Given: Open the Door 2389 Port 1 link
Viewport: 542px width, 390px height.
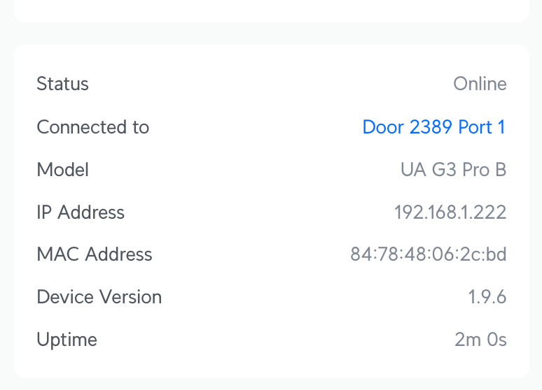Looking at the screenshot, I should tap(433, 127).
